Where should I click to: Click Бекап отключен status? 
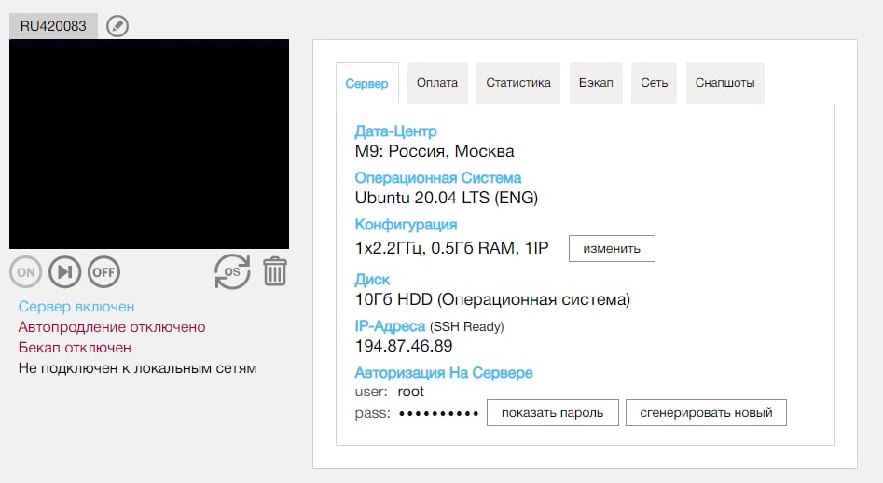pos(75,348)
